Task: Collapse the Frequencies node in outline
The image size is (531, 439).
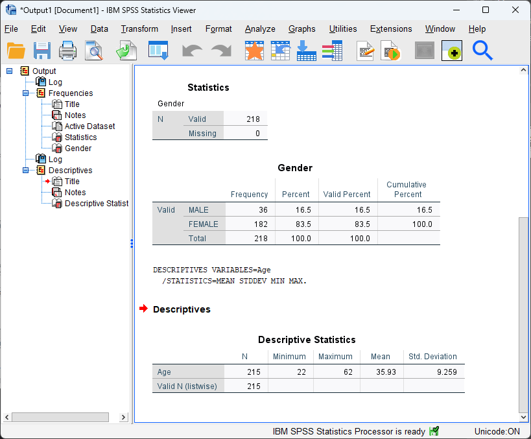Action: pos(26,93)
